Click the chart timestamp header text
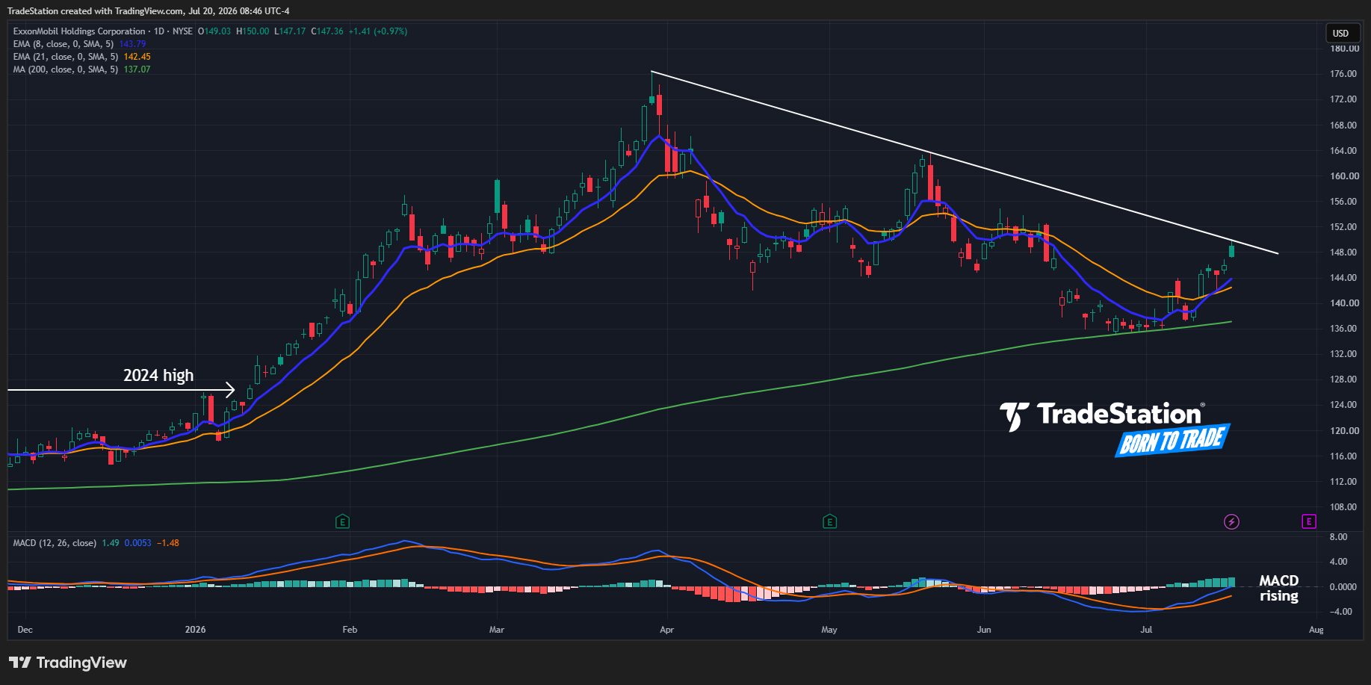Image resolution: width=1371 pixels, height=685 pixels. click(149, 11)
